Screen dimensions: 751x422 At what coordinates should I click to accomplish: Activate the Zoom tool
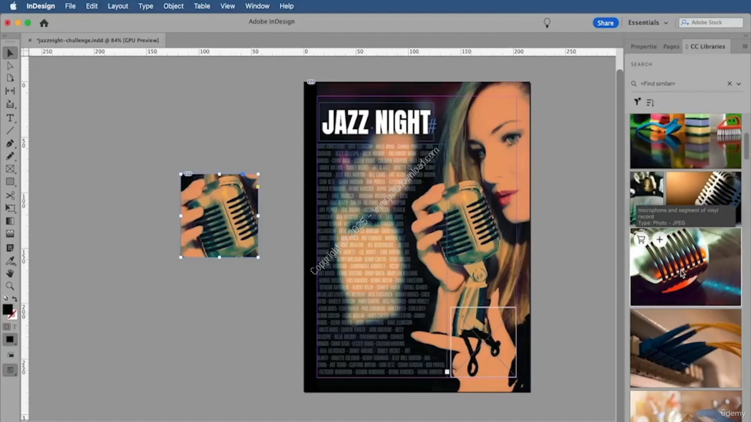[10, 286]
